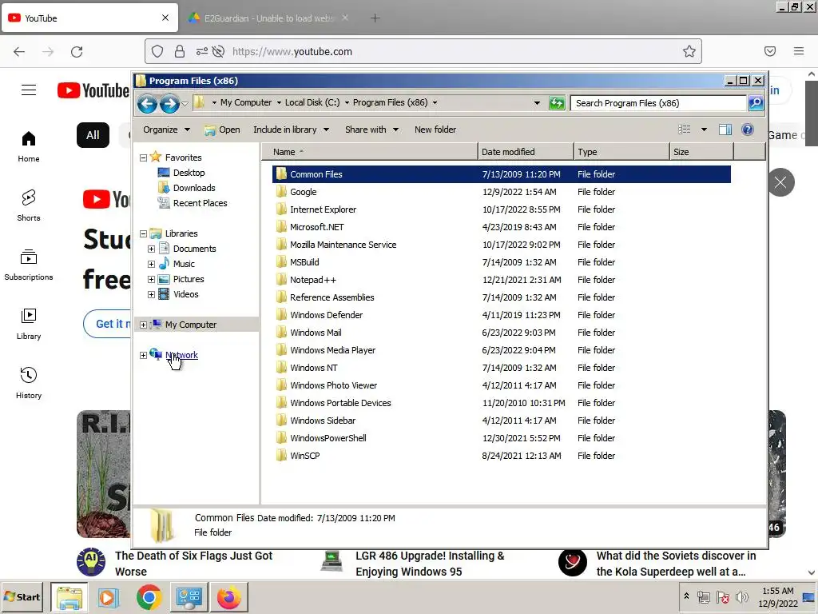Screen dimensions: 818x614
Task: Go to YouTube Shorts in sidebar
Action: click(x=29, y=205)
